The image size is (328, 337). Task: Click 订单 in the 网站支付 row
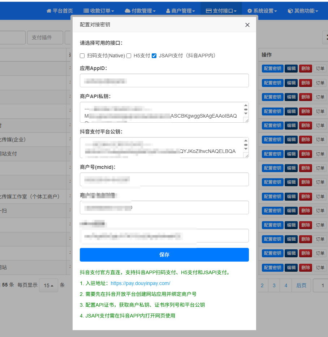(320, 154)
